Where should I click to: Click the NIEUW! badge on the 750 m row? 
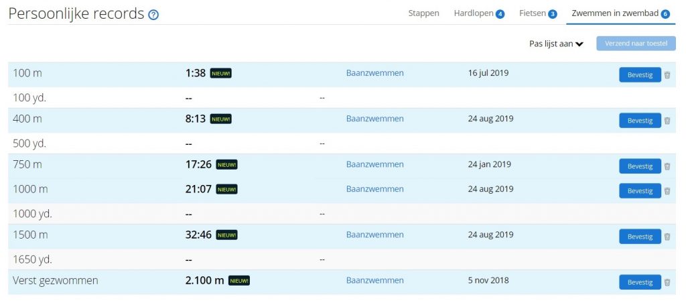point(226,164)
